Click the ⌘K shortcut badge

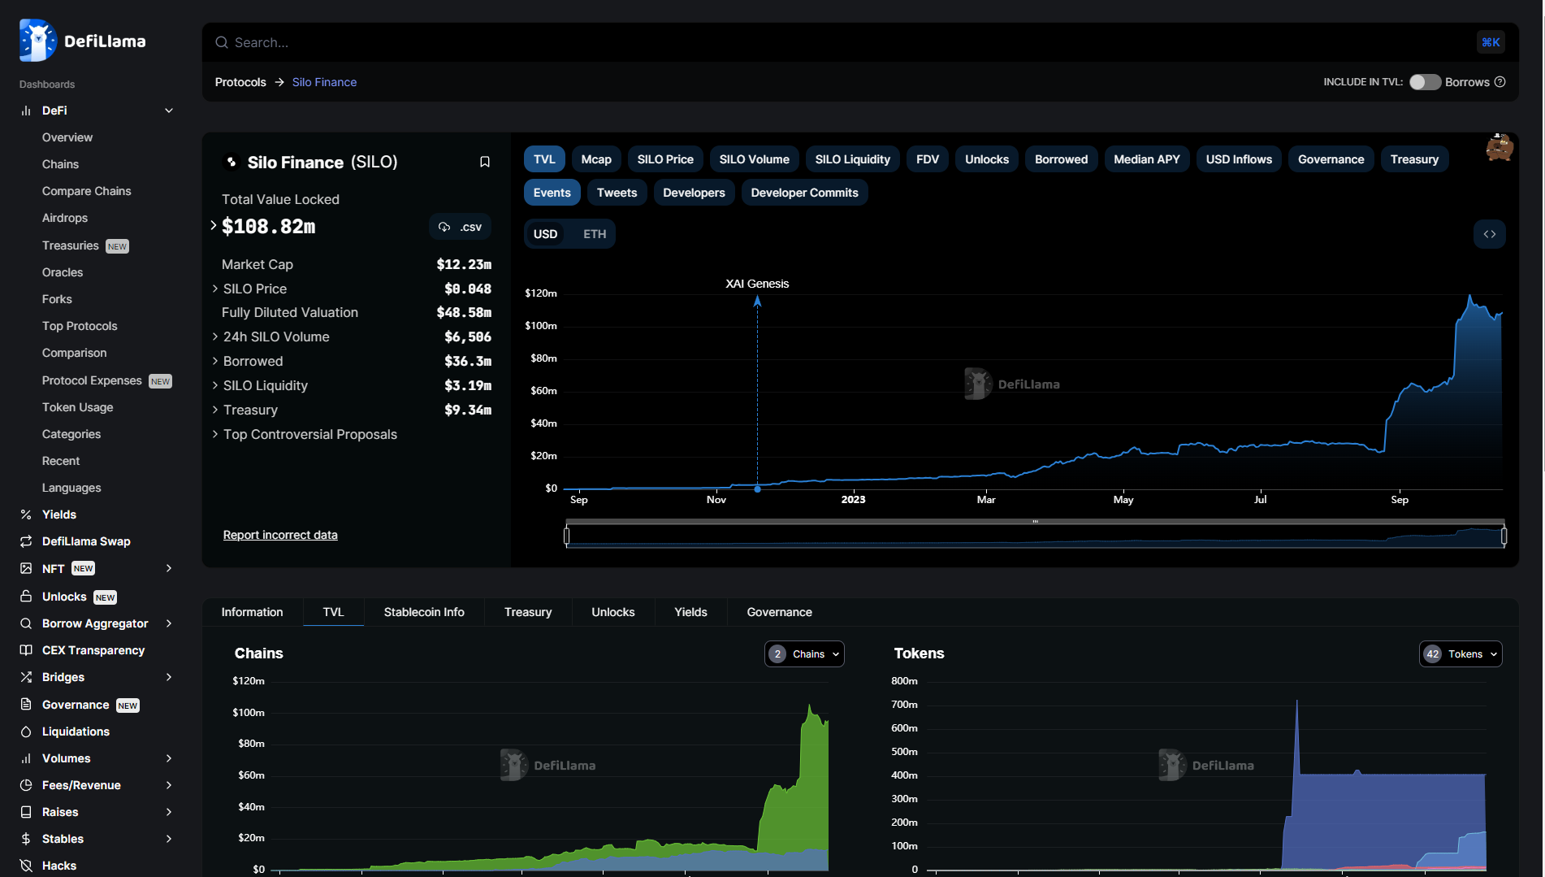[x=1491, y=42]
